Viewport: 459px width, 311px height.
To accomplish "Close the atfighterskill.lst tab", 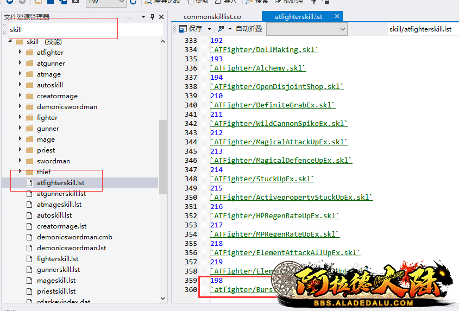I will tap(337, 17).
